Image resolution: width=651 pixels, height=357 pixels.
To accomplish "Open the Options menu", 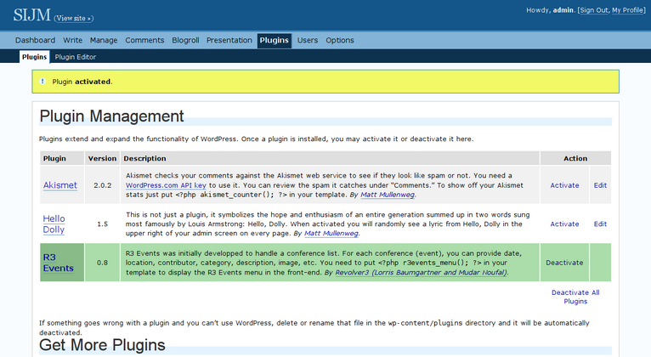I will (340, 40).
